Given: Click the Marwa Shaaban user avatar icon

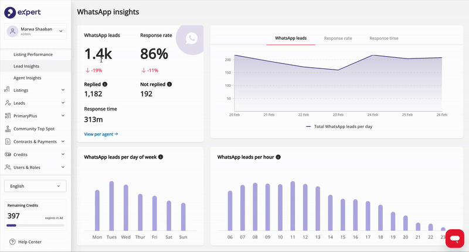Looking at the screenshot, I should click(x=12, y=31).
